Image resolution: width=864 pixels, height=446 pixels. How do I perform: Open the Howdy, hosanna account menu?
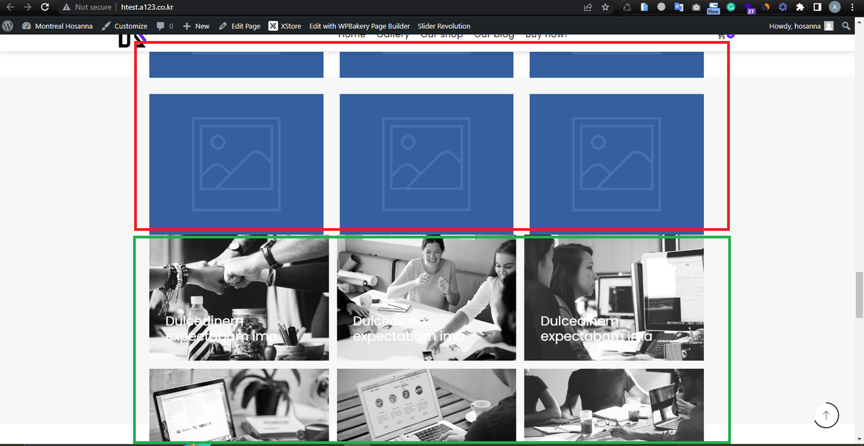[x=801, y=26]
